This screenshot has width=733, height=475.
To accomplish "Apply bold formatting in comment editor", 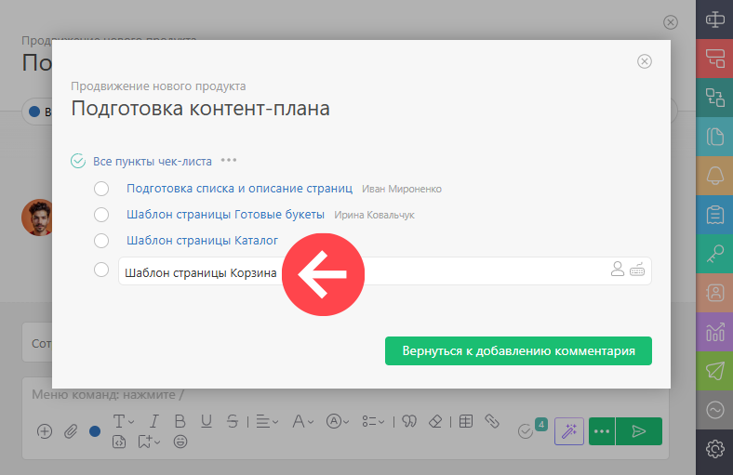I will click(x=180, y=421).
